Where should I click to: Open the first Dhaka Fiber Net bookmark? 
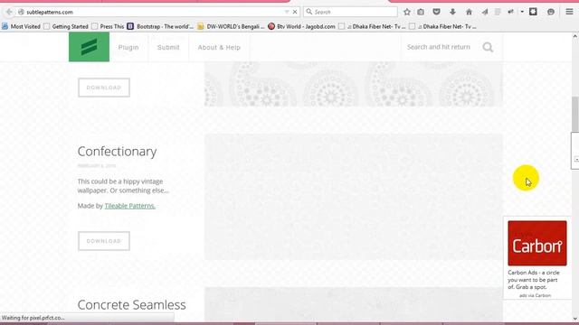tap(372, 26)
